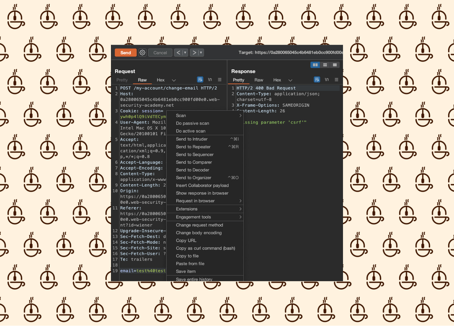Click the Target URL text
454x326 pixels.
[x=291, y=53]
